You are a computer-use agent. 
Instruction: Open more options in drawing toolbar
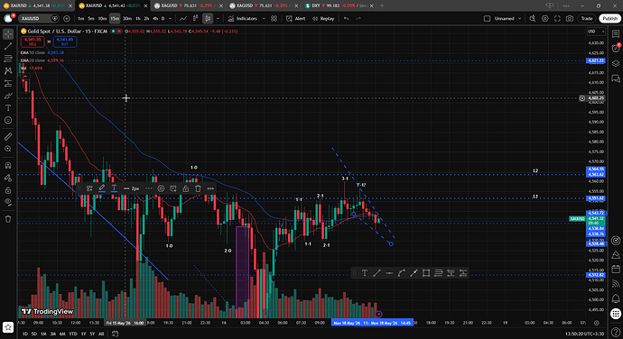tap(210, 188)
